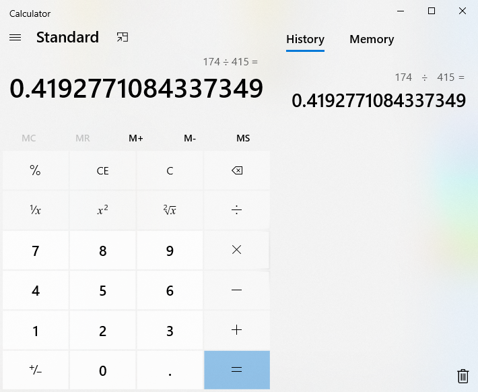The width and height of the screenshot is (478, 392).
Task: Select the multiply operator key
Action: [237, 250]
